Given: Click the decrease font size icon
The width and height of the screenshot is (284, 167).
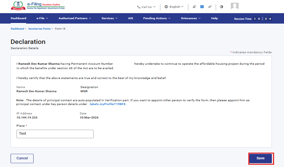Looking at the screenshot, I should tap(194, 7).
